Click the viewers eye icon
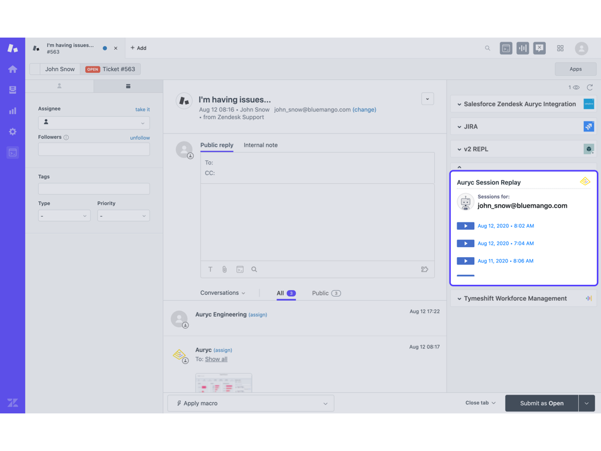The image size is (601, 451). 576,87
